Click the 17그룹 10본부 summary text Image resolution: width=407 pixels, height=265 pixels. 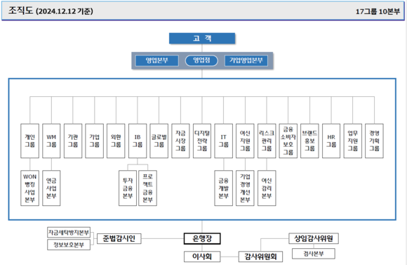point(378,11)
